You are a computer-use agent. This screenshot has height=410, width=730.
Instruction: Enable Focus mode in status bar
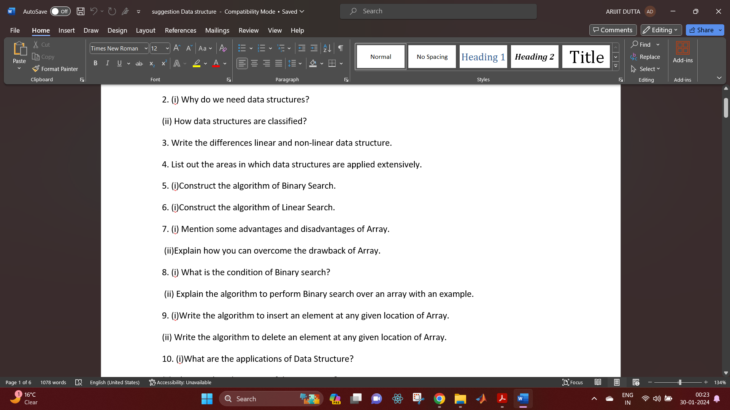pos(573,382)
